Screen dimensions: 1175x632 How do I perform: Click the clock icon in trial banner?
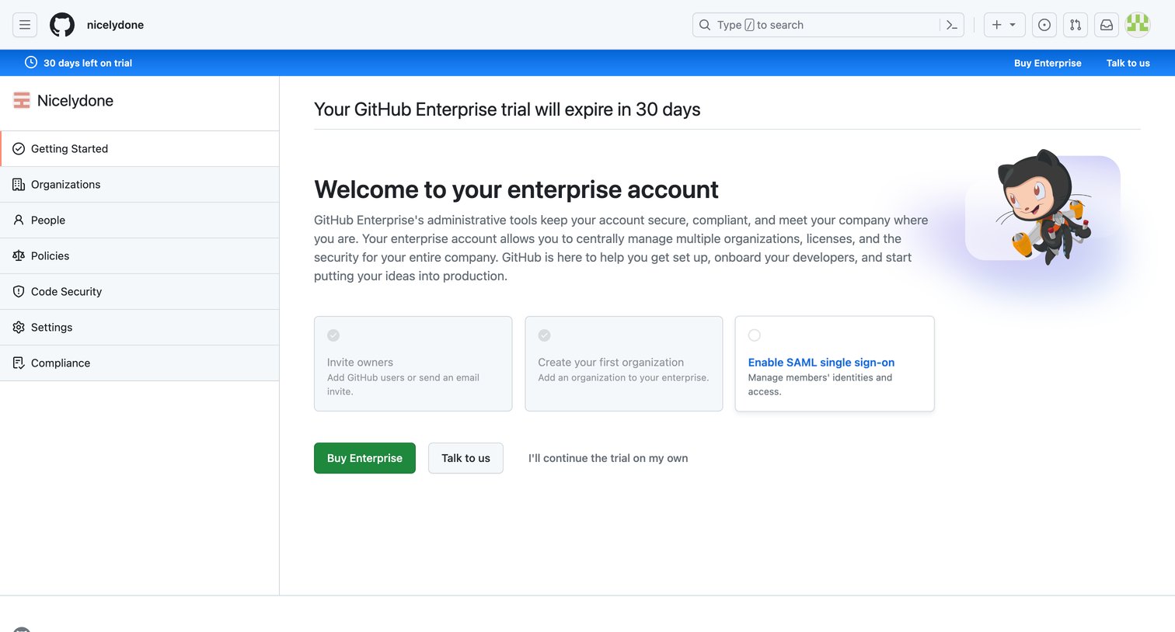pos(31,62)
